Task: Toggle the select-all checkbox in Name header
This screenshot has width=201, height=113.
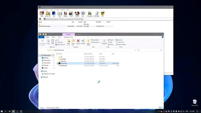Action: tap(57, 54)
